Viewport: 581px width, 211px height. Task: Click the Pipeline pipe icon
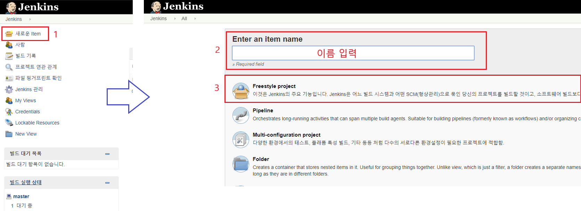pos(241,115)
